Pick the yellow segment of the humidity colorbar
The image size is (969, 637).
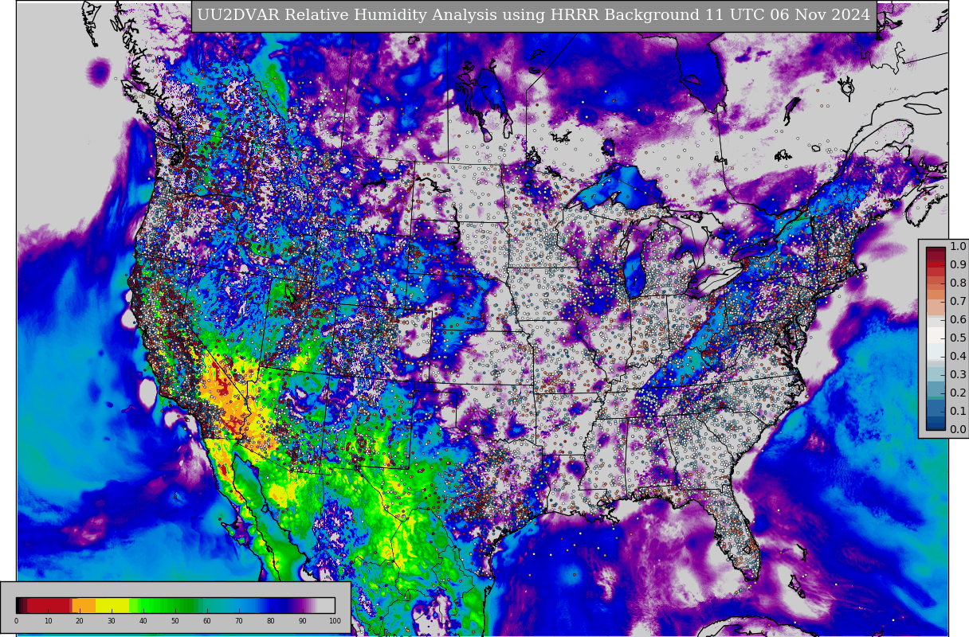[112, 605]
